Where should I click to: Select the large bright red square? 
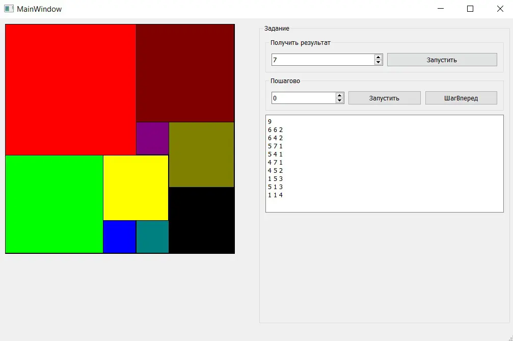70,89
